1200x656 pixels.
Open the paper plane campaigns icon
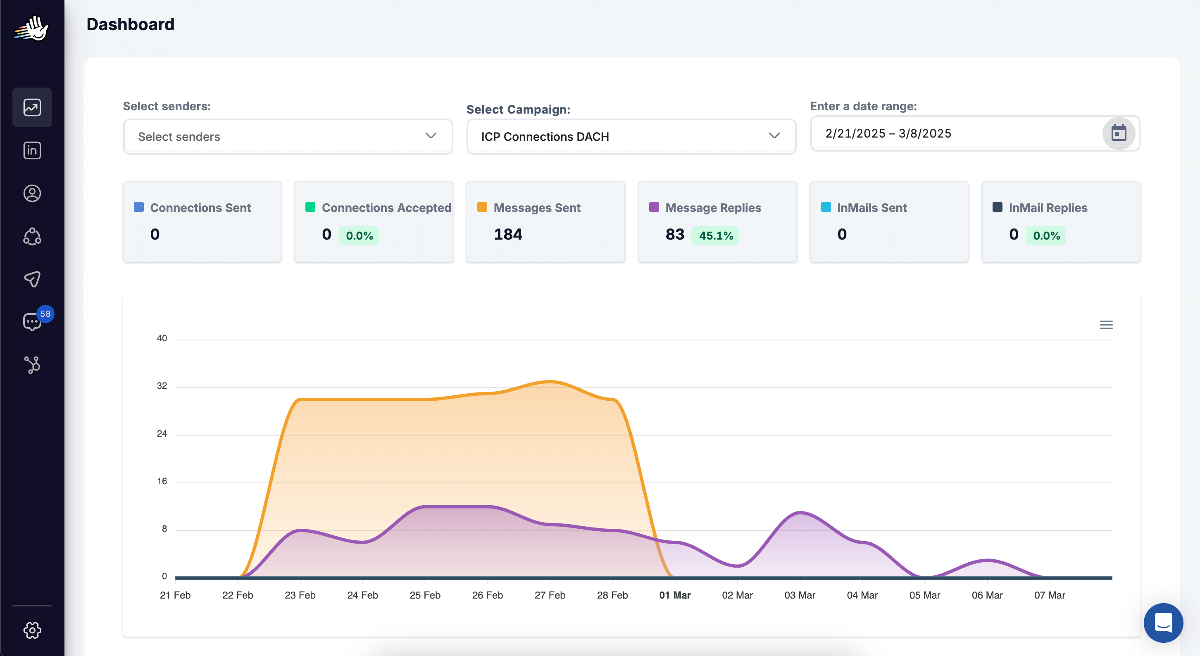tap(32, 279)
